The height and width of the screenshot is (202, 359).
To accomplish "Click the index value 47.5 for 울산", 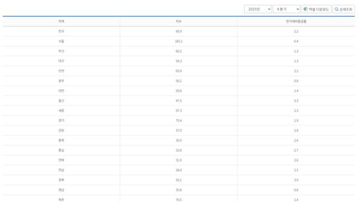I will 178,101.
